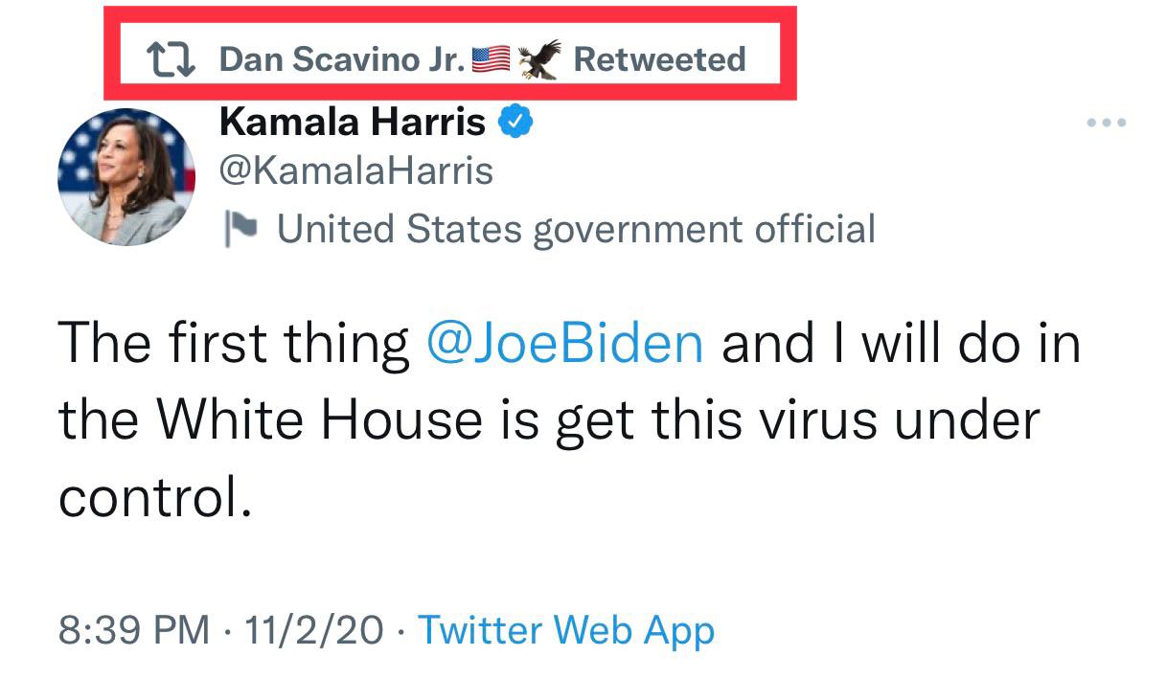The width and height of the screenshot is (1167, 679).
Task: Open the @JoeBiden mention link
Action: click(x=564, y=344)
